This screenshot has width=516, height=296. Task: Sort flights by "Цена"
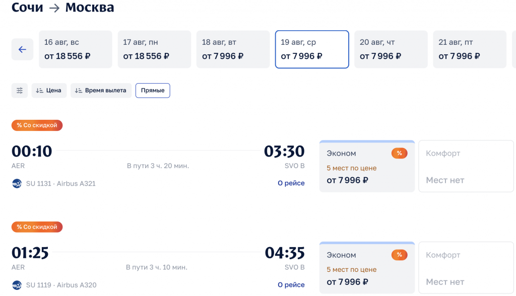point(49,91)
